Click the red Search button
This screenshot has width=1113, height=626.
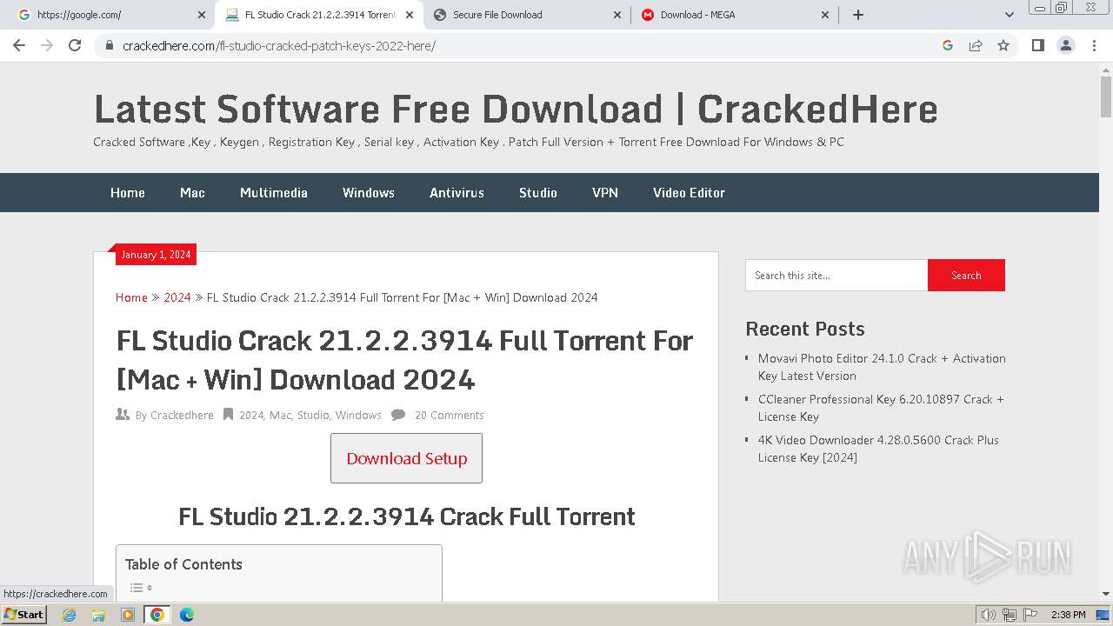tap(966, 276)
